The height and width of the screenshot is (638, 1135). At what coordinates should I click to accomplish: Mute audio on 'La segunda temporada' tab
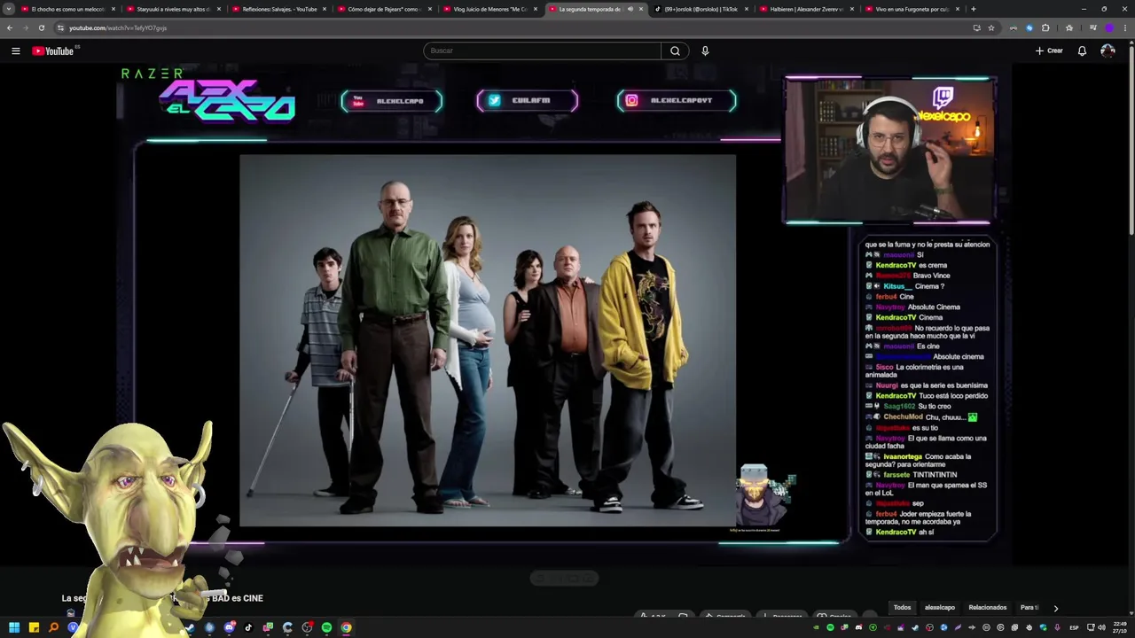(630, 9)
